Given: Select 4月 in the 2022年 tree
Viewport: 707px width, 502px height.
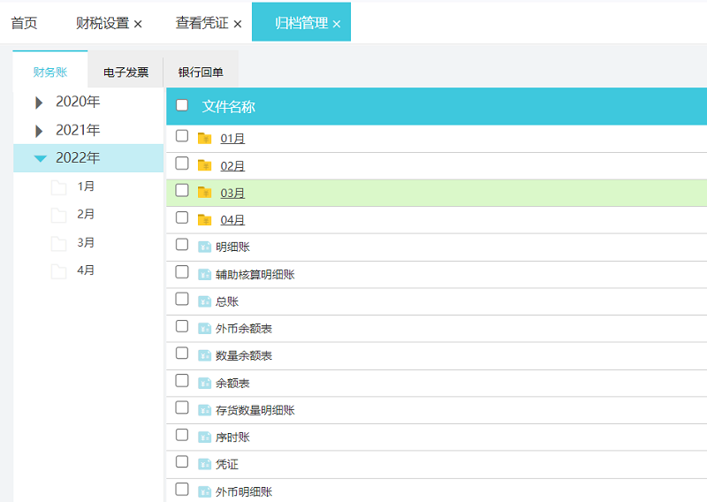Looking at the screenshot, I should [x=86, y=270].
